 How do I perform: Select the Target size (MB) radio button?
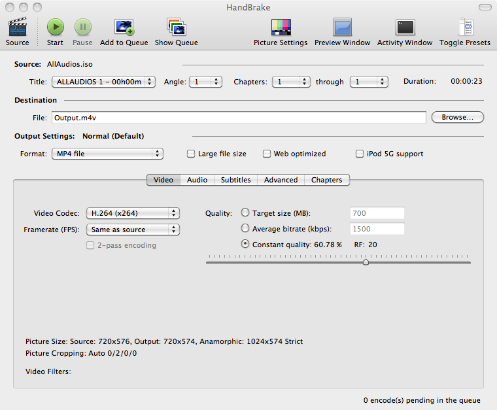click(x=245, y=213)
